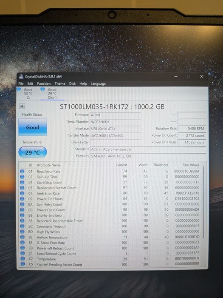Close the CrystalDiskInfo window
The width and height of the screenshot is (223, 298).
coord(201,77)
